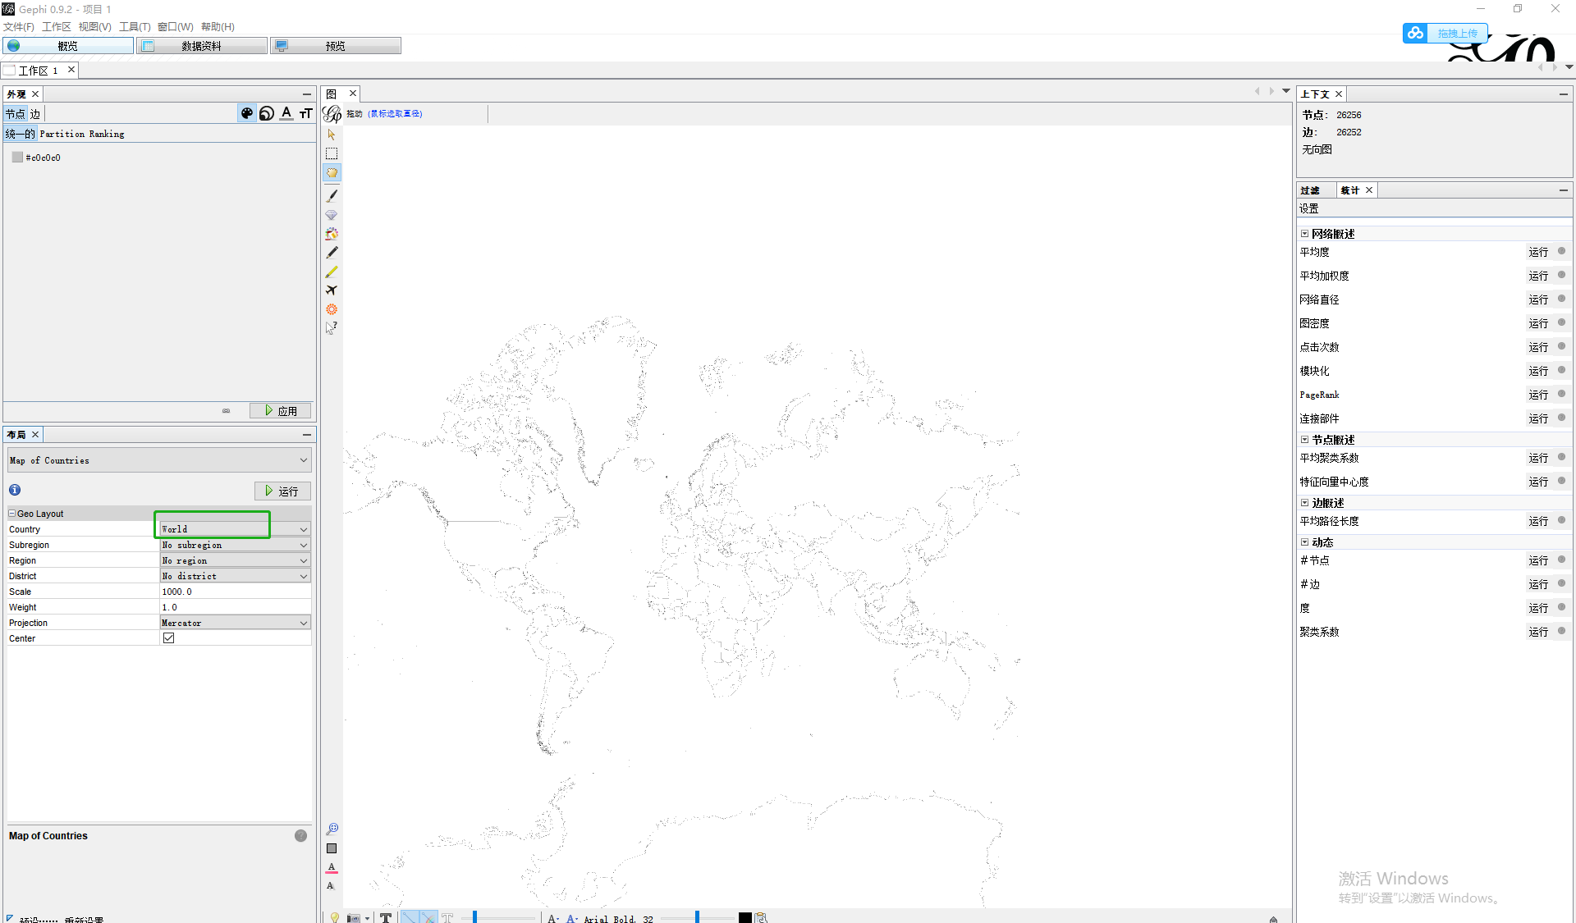Click the node color palette icon in Appearance
The height and width of the screenshot is (923, 1576).
coord(247,113)
